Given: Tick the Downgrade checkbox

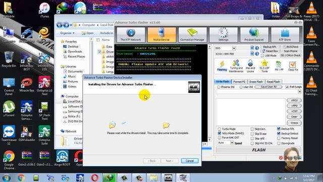Looking at the screenshot, I should [x=279, y=143].
